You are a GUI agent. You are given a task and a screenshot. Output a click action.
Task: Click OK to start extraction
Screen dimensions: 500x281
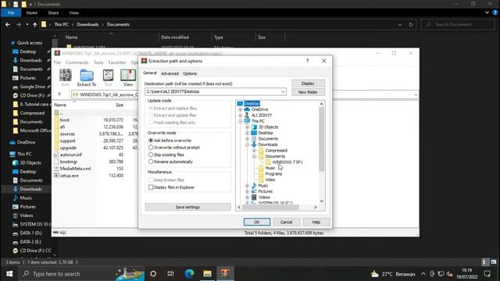click(257, 222)
